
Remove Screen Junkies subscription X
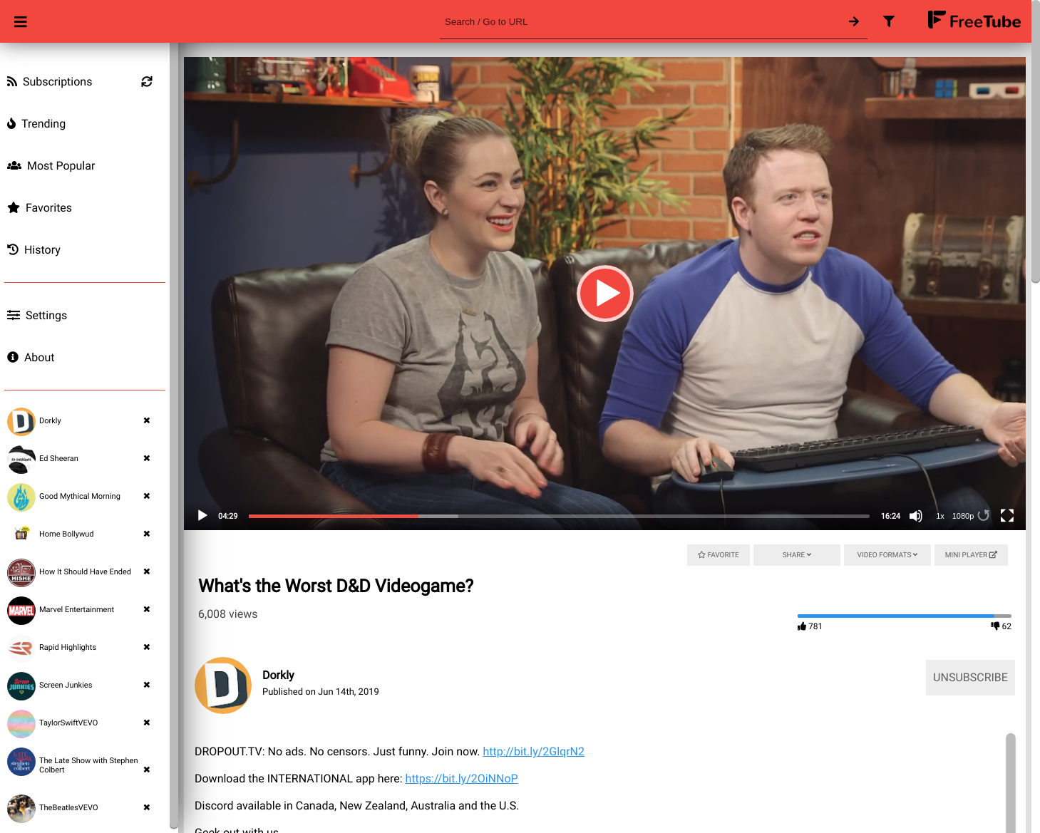click(147, 685)
